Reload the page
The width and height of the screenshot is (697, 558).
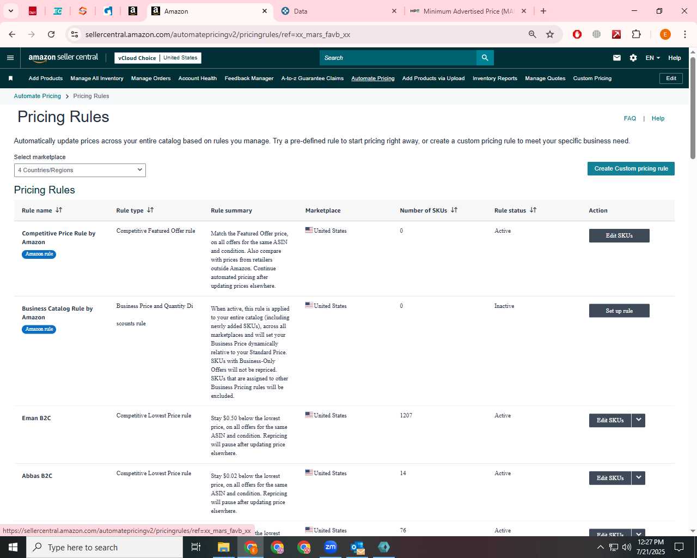(51, 34)
